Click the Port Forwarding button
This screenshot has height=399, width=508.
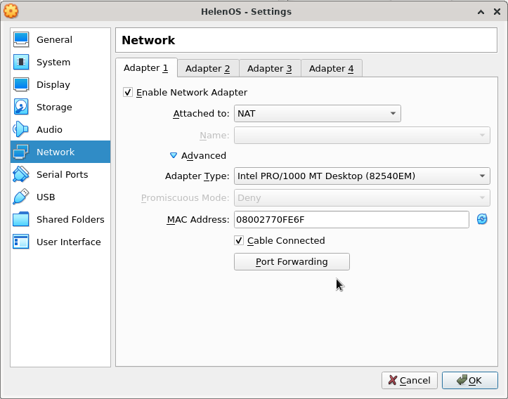(x=292, y=262)
